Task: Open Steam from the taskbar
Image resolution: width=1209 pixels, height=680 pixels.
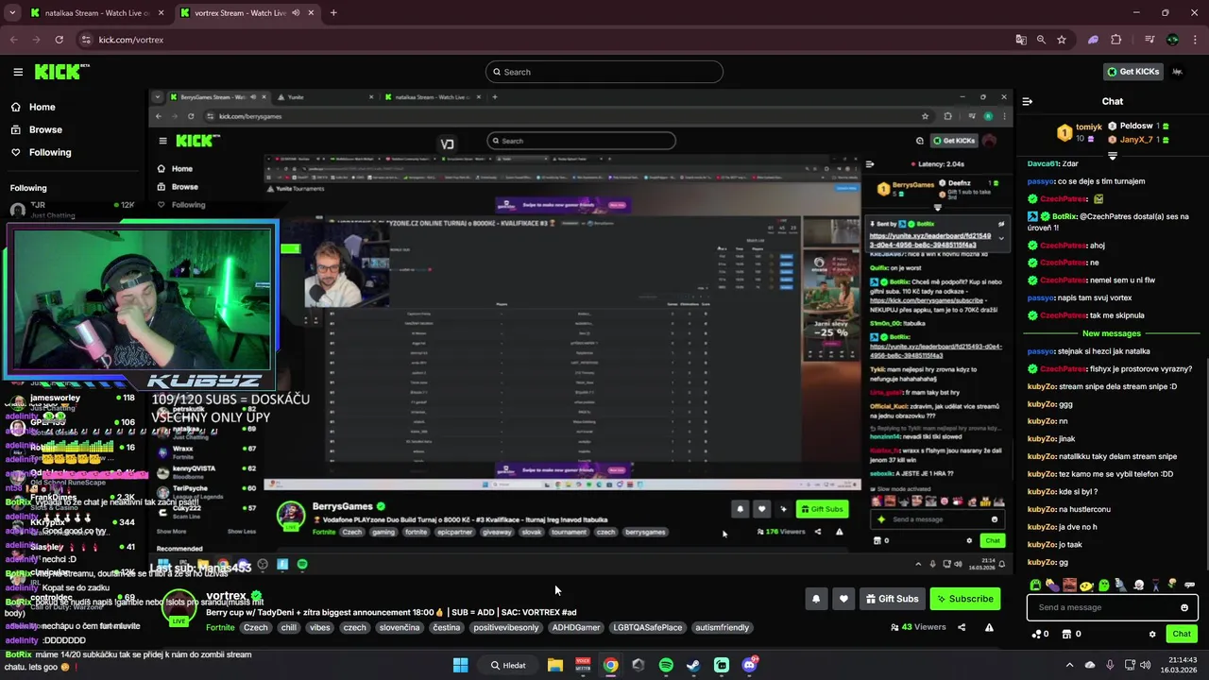Action: pos(693,665)
